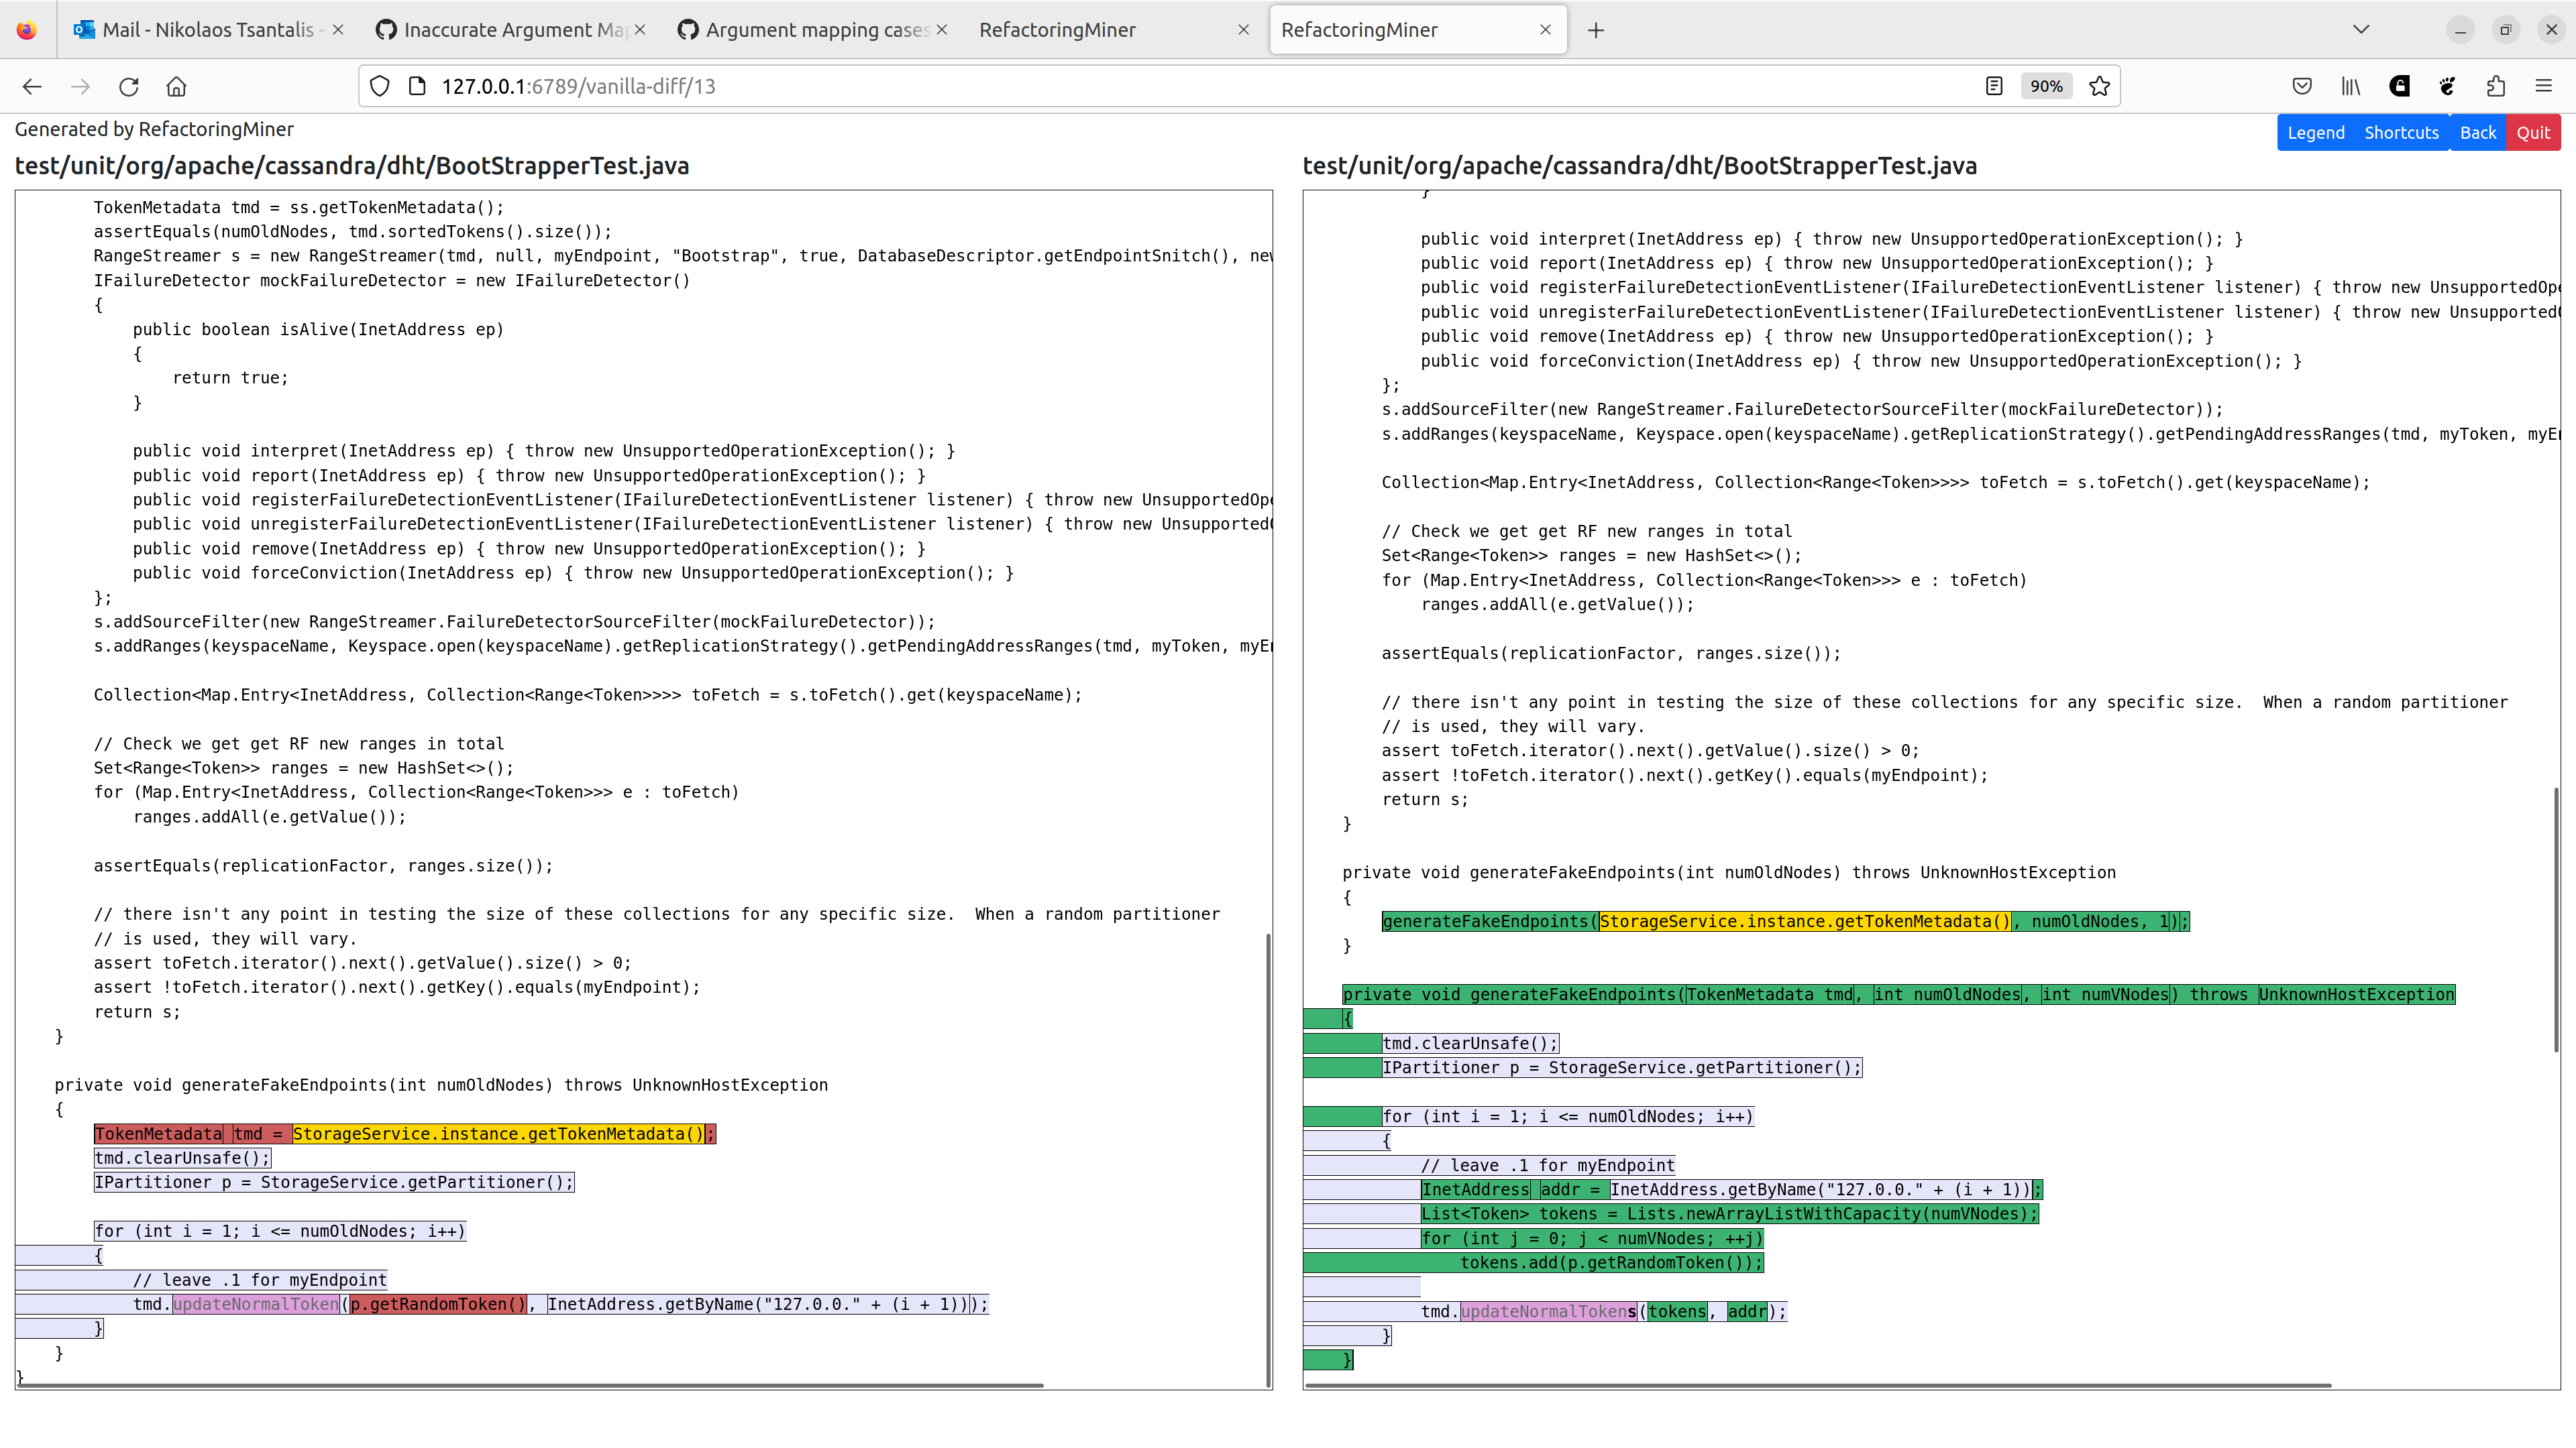This screenshot has height=1448, width=2576.
Task: Save page to Pocket
Action: click(2302, 86)
